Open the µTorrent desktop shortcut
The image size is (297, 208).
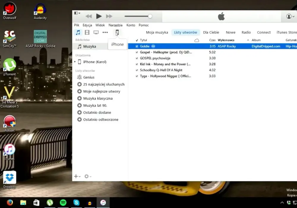click(x=10, y=67)
